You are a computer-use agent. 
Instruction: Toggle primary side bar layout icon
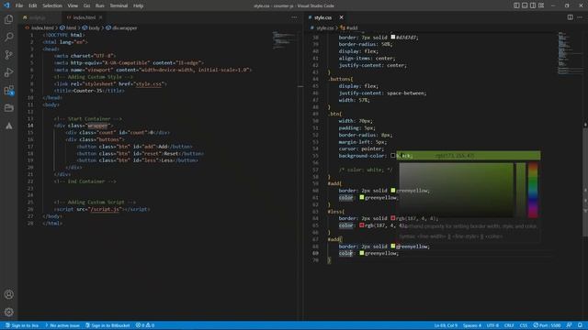tap(516, 5)
